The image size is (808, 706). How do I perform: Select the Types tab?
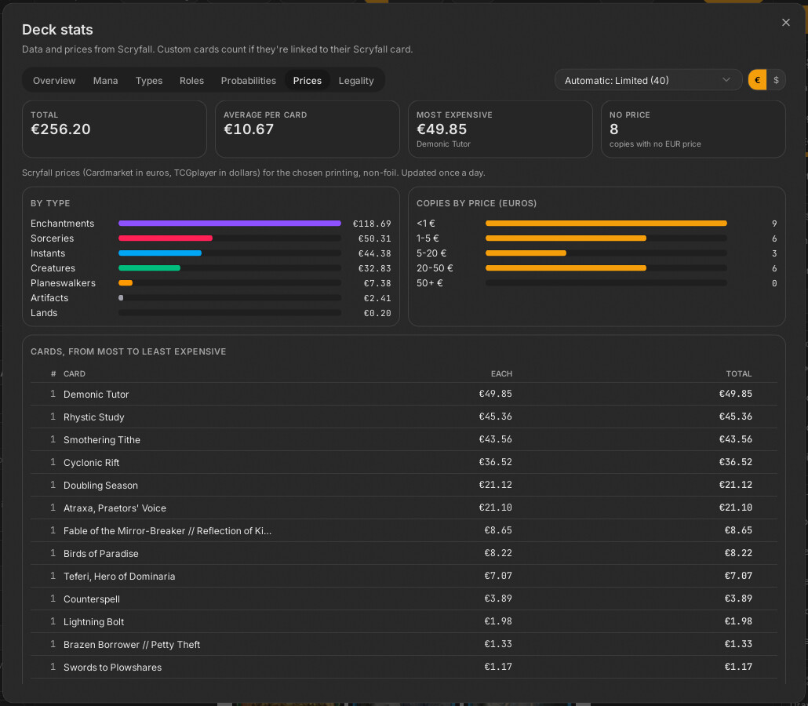(x=149, y=80)
